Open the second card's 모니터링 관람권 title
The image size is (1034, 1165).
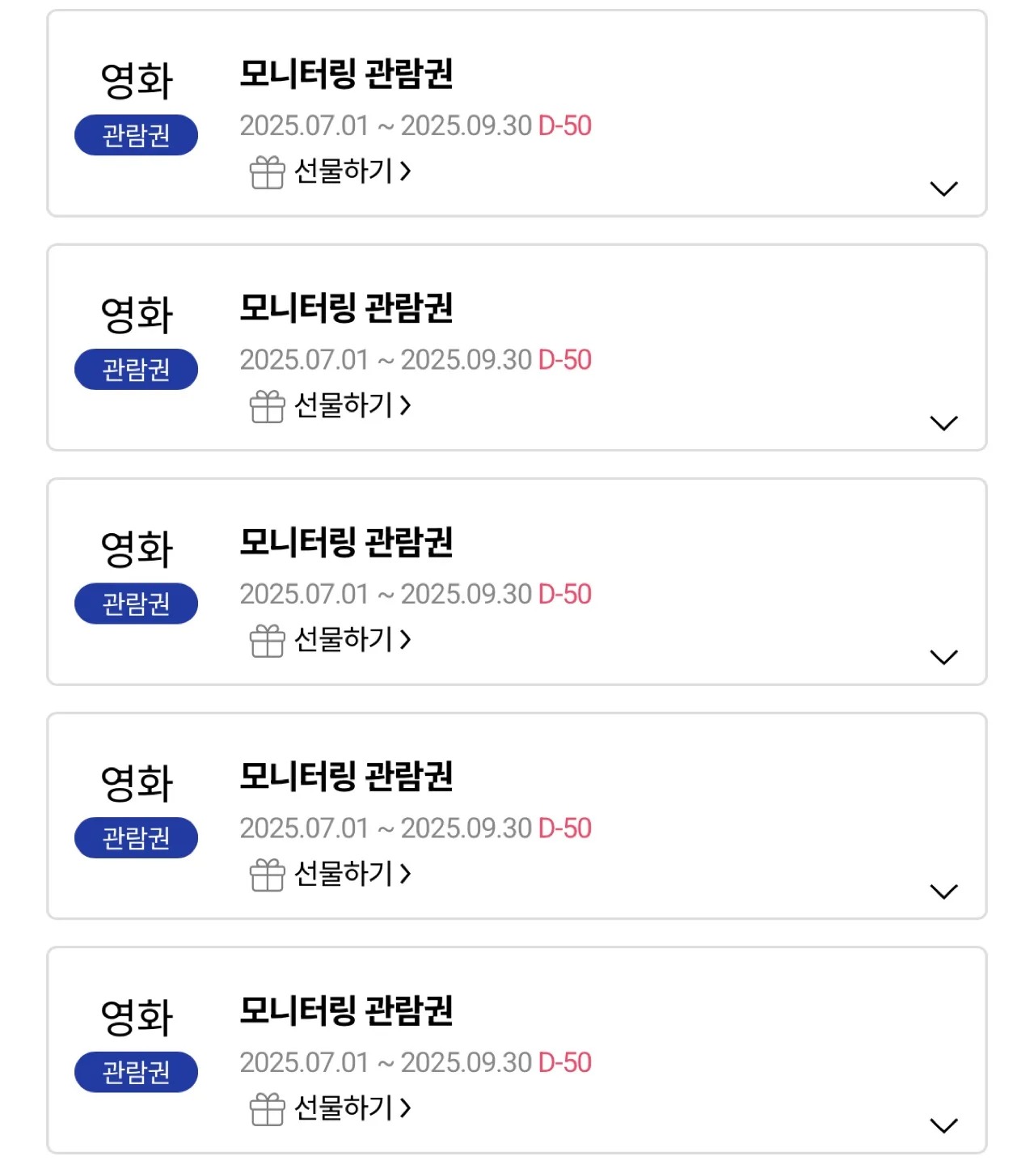346,308
